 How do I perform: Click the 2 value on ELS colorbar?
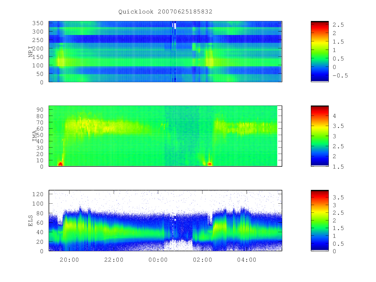coord(334,221)
